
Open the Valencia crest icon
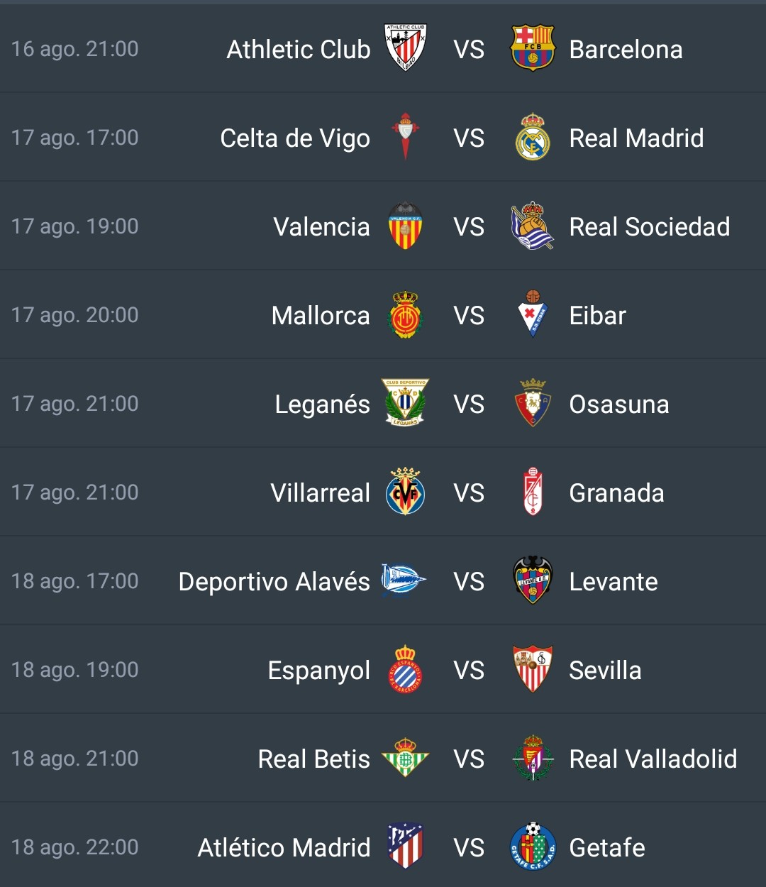406,226
